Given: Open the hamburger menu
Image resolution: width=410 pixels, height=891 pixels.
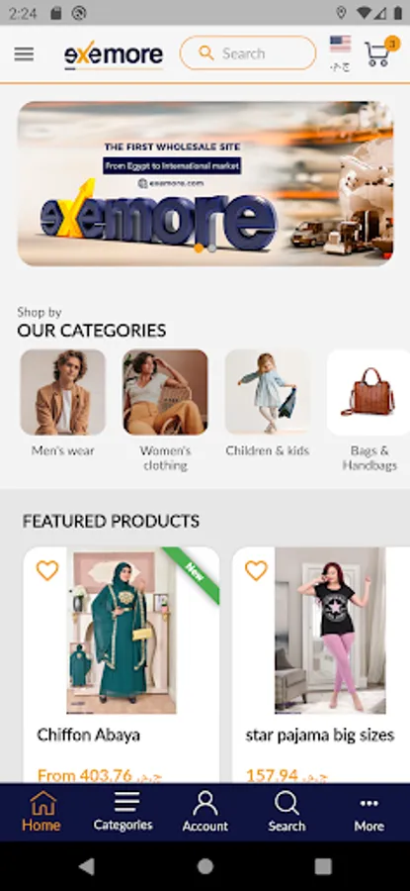Looking at the screenshot, I should point(24,54).
